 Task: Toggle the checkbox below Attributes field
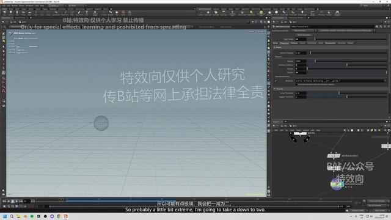(x=296, y=84)
